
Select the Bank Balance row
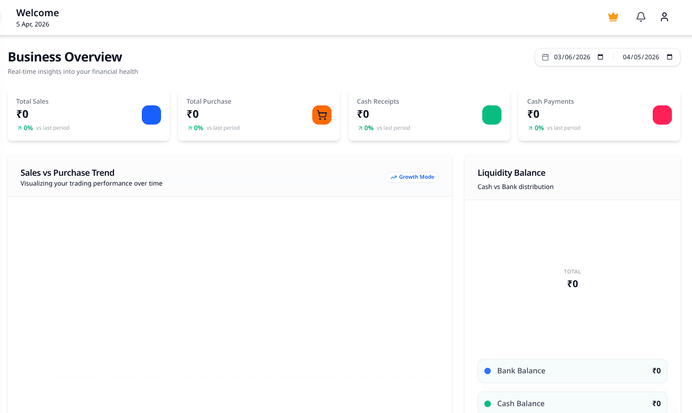point(572,371)
